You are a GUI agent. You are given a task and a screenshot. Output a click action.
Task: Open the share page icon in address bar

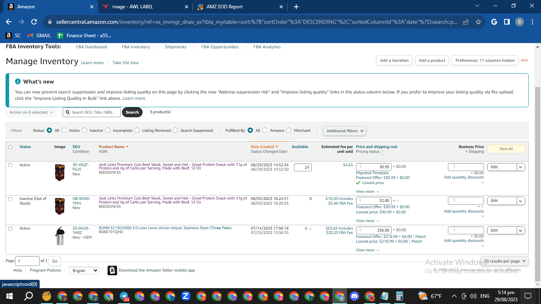coord(466,22)
